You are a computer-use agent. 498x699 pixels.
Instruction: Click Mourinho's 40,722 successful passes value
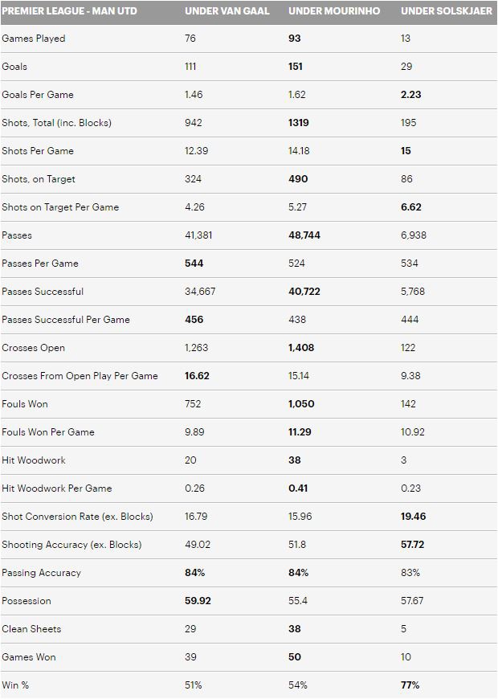point(304,292)
